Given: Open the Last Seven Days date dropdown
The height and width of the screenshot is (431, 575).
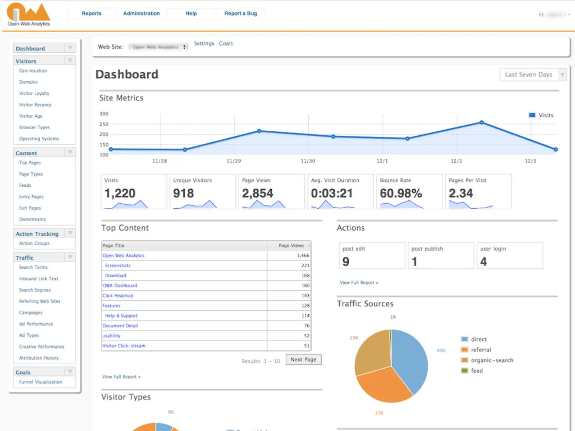Looking at the screenshot, I should coord(533,75).
